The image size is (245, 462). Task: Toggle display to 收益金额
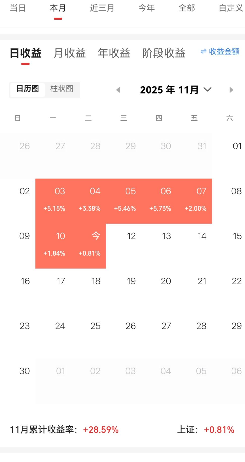coord(224,51)
